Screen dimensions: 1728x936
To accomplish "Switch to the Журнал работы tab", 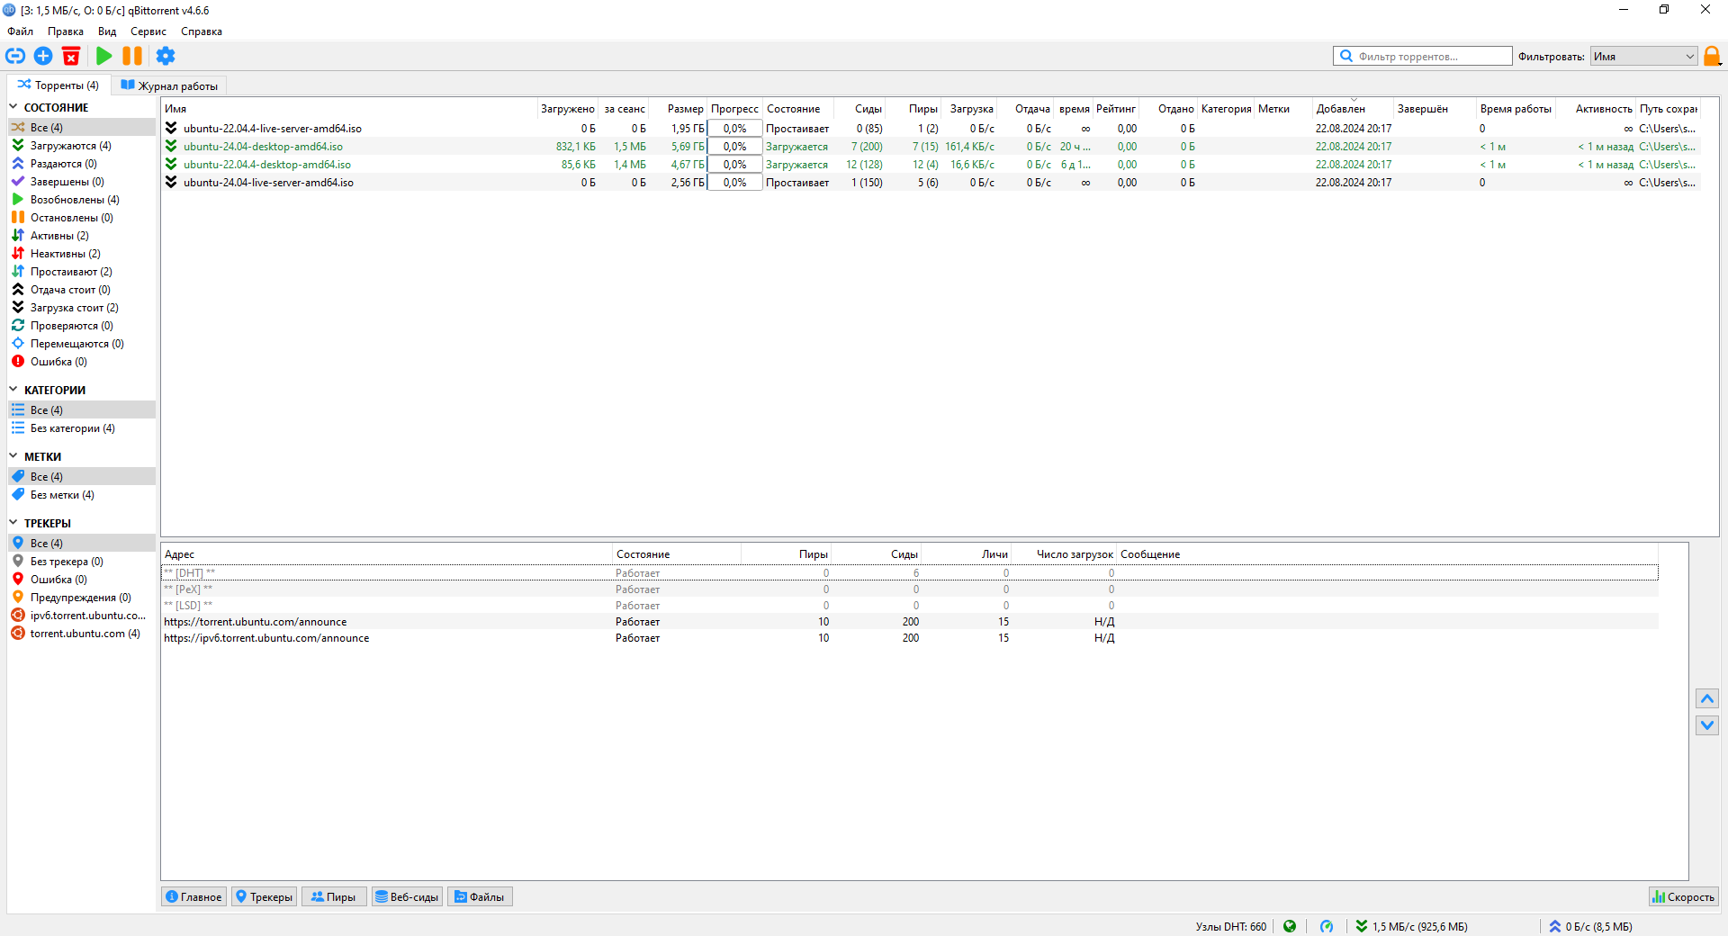I will (x=169, y=85).
